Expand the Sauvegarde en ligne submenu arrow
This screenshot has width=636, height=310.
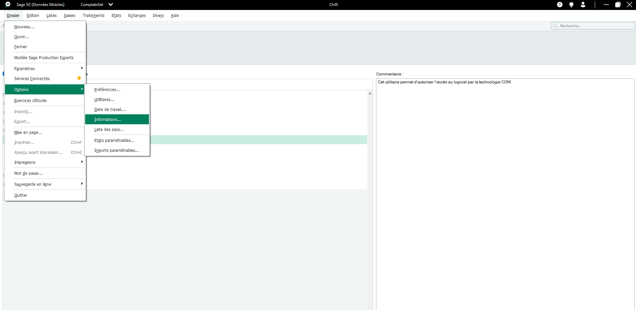pyautogui.click(x=82, y=184)
